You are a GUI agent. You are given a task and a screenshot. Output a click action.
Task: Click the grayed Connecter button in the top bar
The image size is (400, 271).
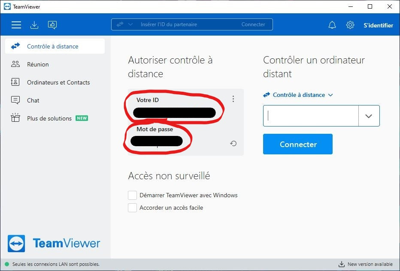(253, 24)
